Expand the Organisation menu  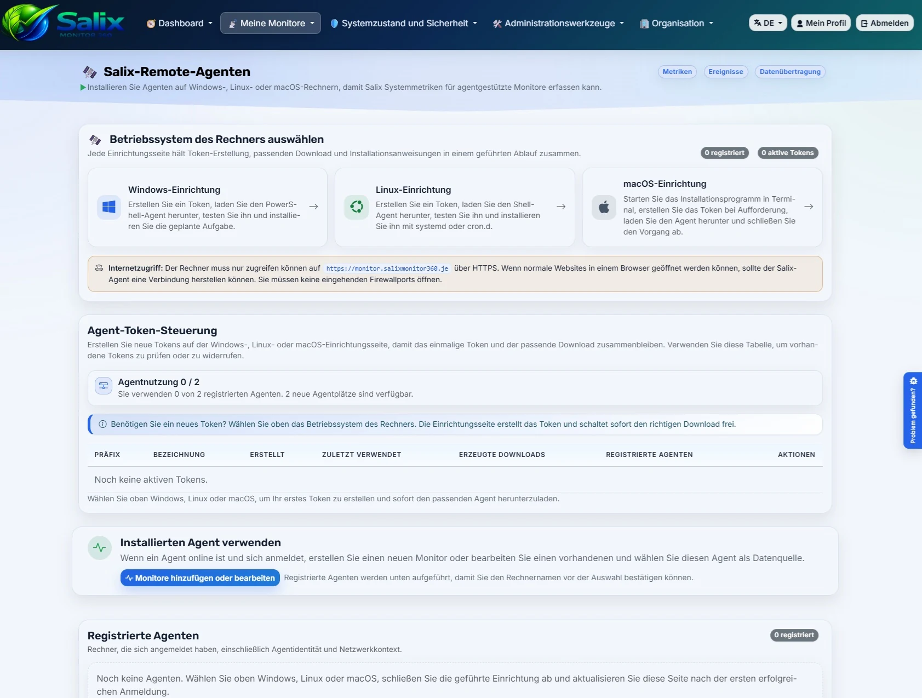(677, 23)
